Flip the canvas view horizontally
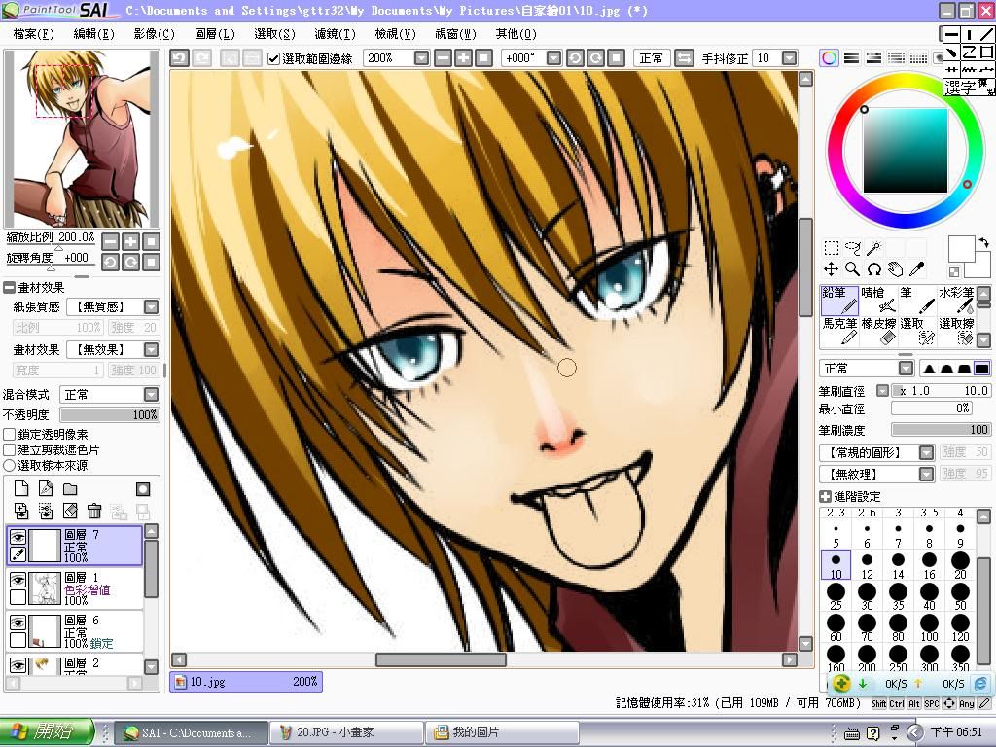This screenshot has width=996, height=747. (684, 58)
